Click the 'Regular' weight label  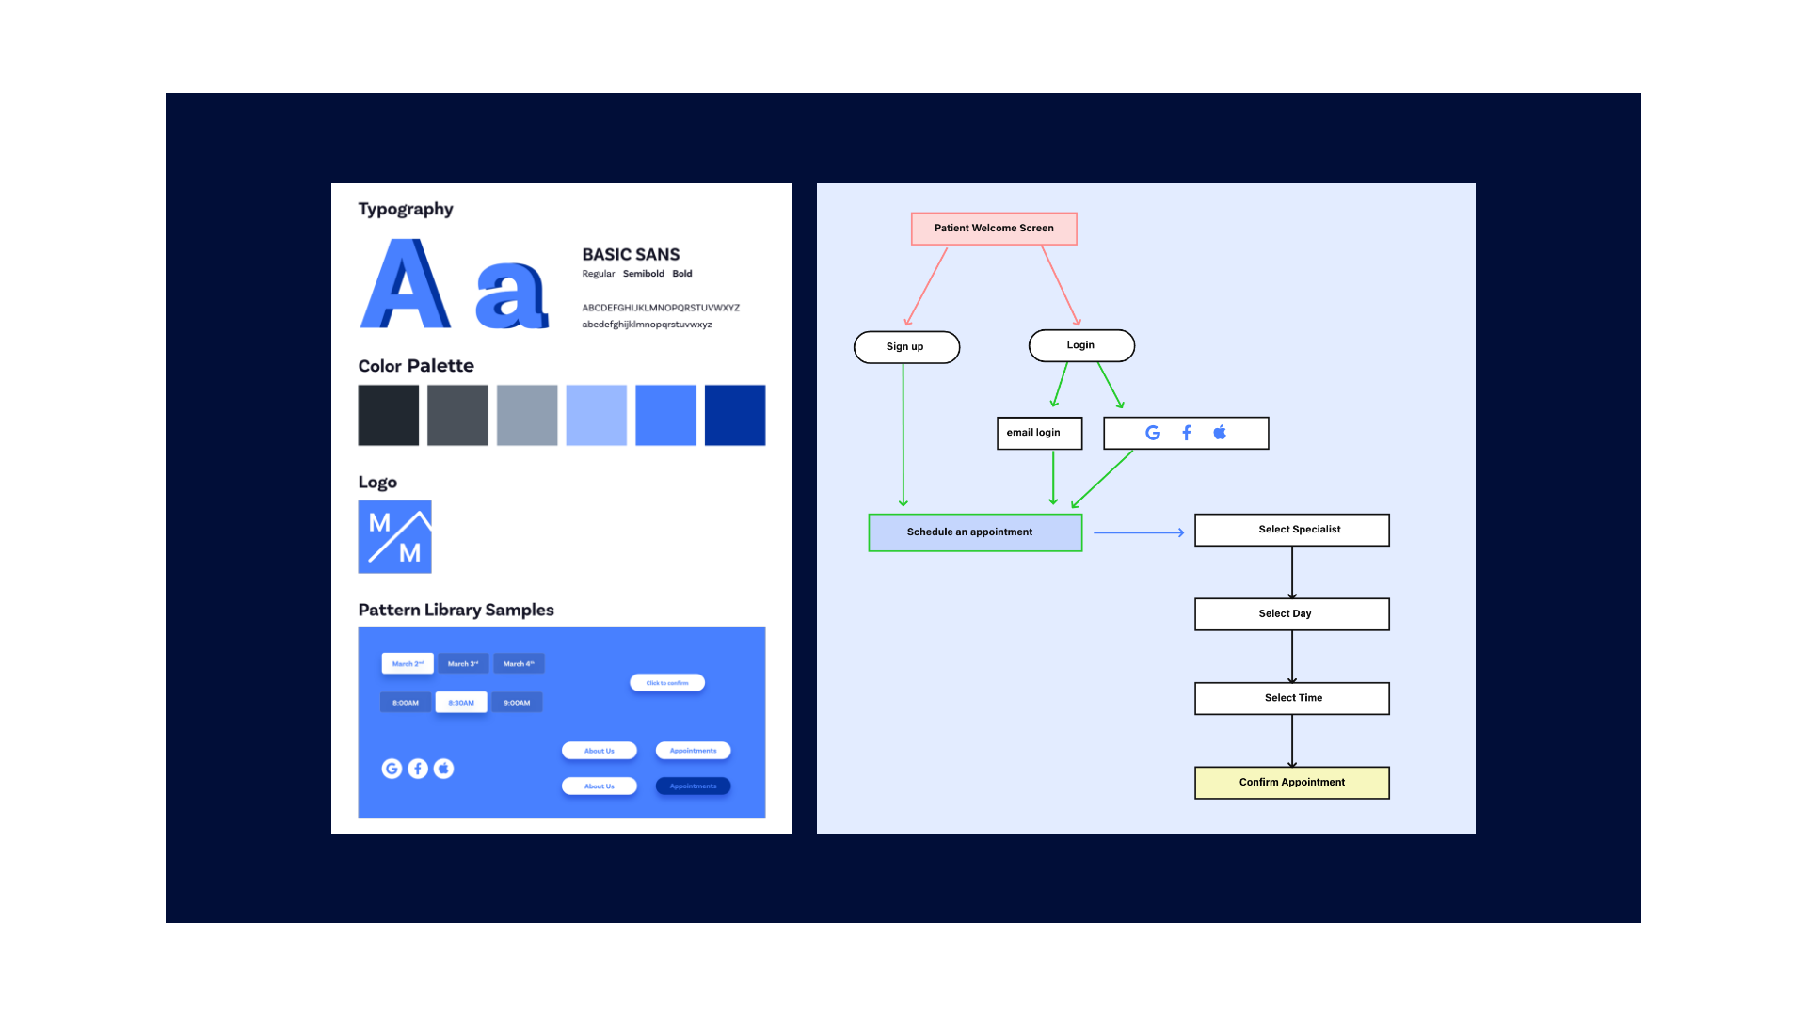click(599, 274)
